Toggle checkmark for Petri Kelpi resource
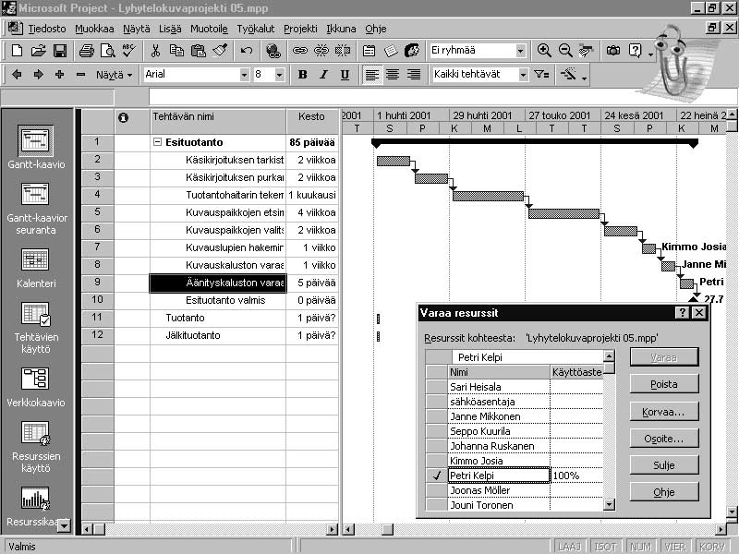 tap(437, 476)
